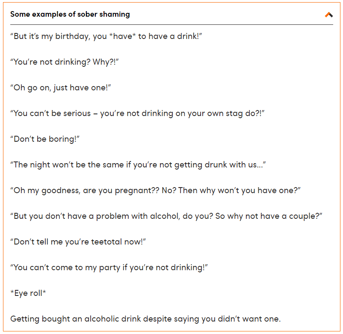This screenshot has width=343, height=334.
Task: Select the "Don't be boring!" quote
Action: pos(45,139)
